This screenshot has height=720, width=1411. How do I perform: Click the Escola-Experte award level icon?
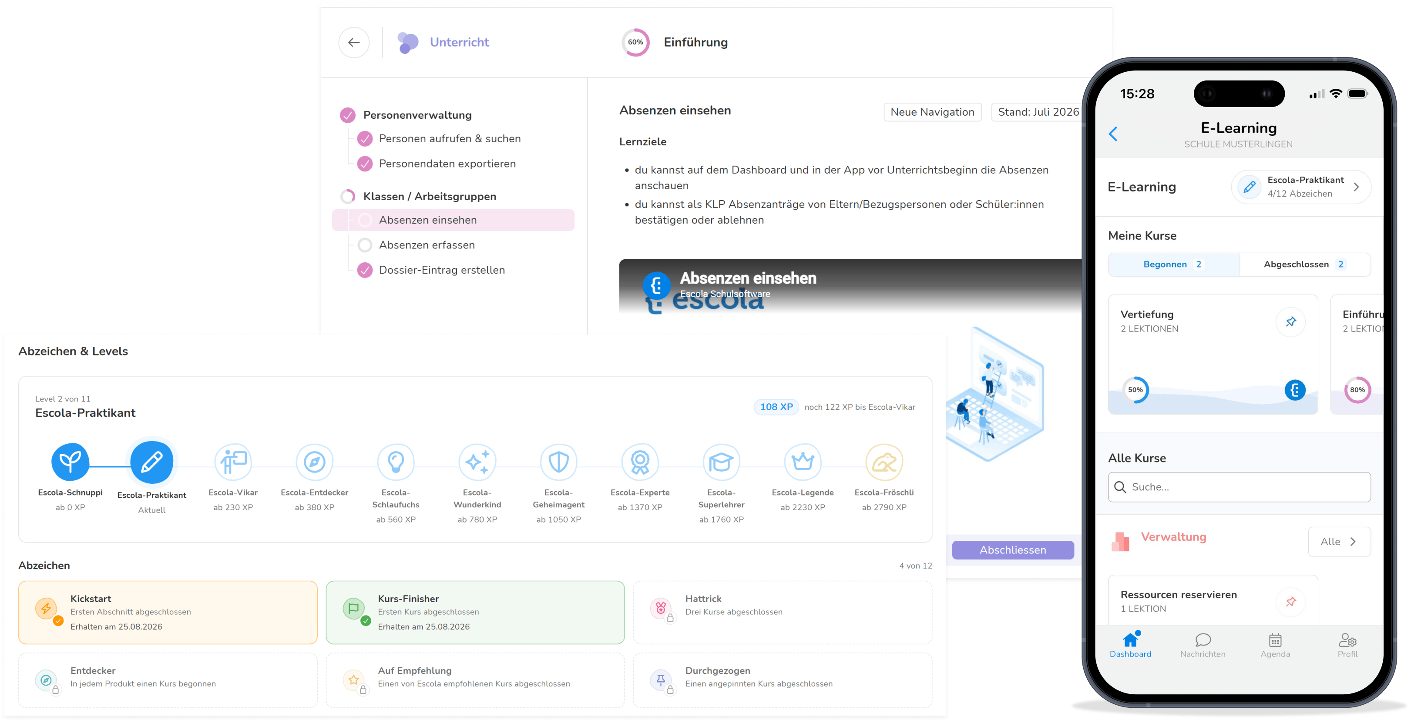640,462
